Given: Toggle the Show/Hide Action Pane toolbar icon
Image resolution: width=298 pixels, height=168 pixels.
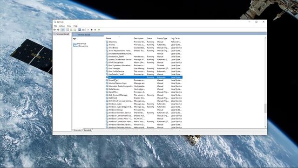Looking at the screenshot, I should coord(83,30).
